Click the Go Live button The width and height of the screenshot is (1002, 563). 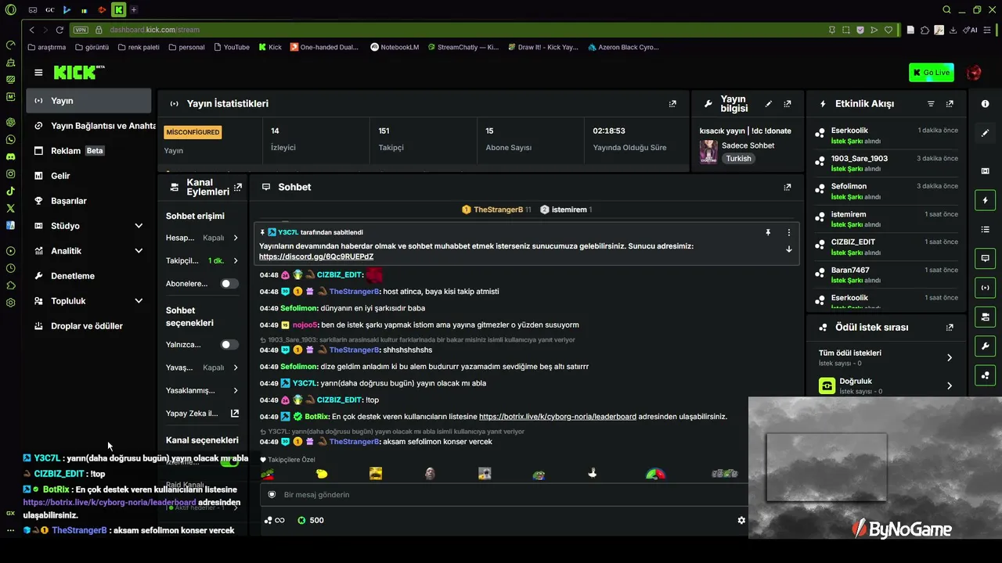932,73
